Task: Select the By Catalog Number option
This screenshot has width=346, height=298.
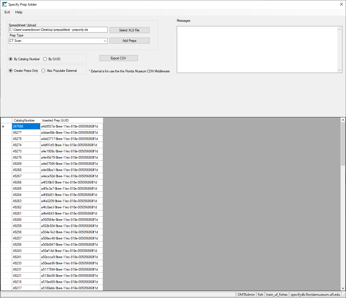Action: (11, 59)
